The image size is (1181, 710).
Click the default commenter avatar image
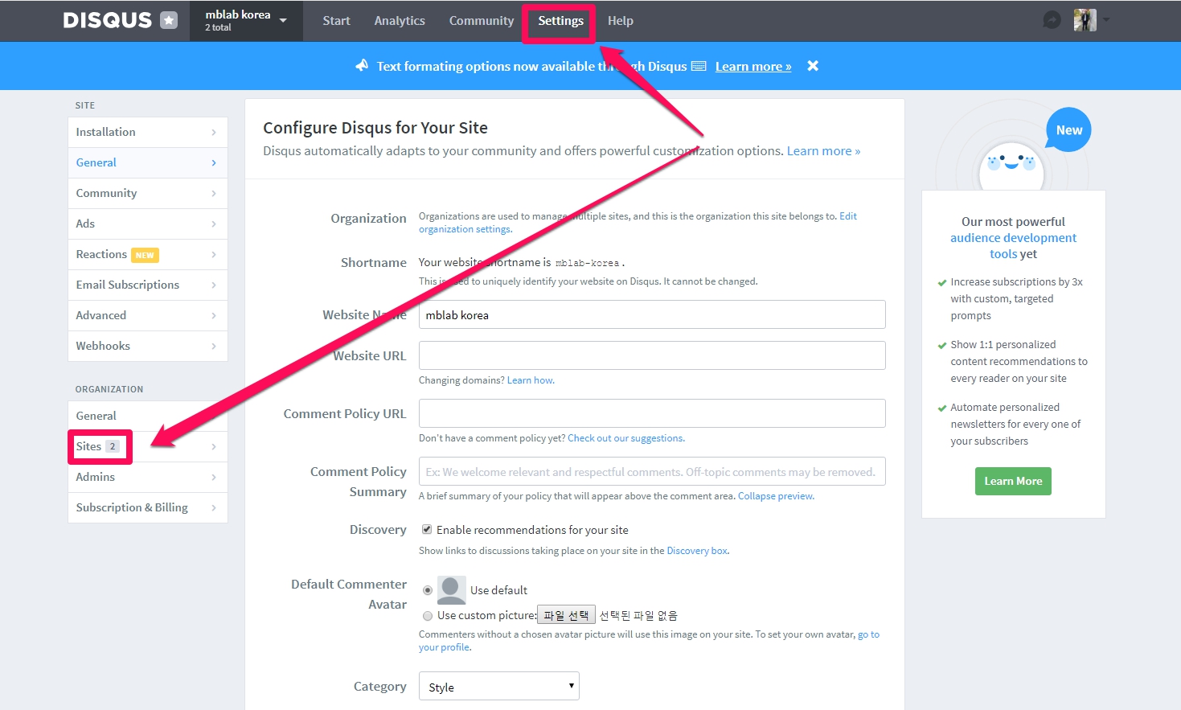click(451, 590)
